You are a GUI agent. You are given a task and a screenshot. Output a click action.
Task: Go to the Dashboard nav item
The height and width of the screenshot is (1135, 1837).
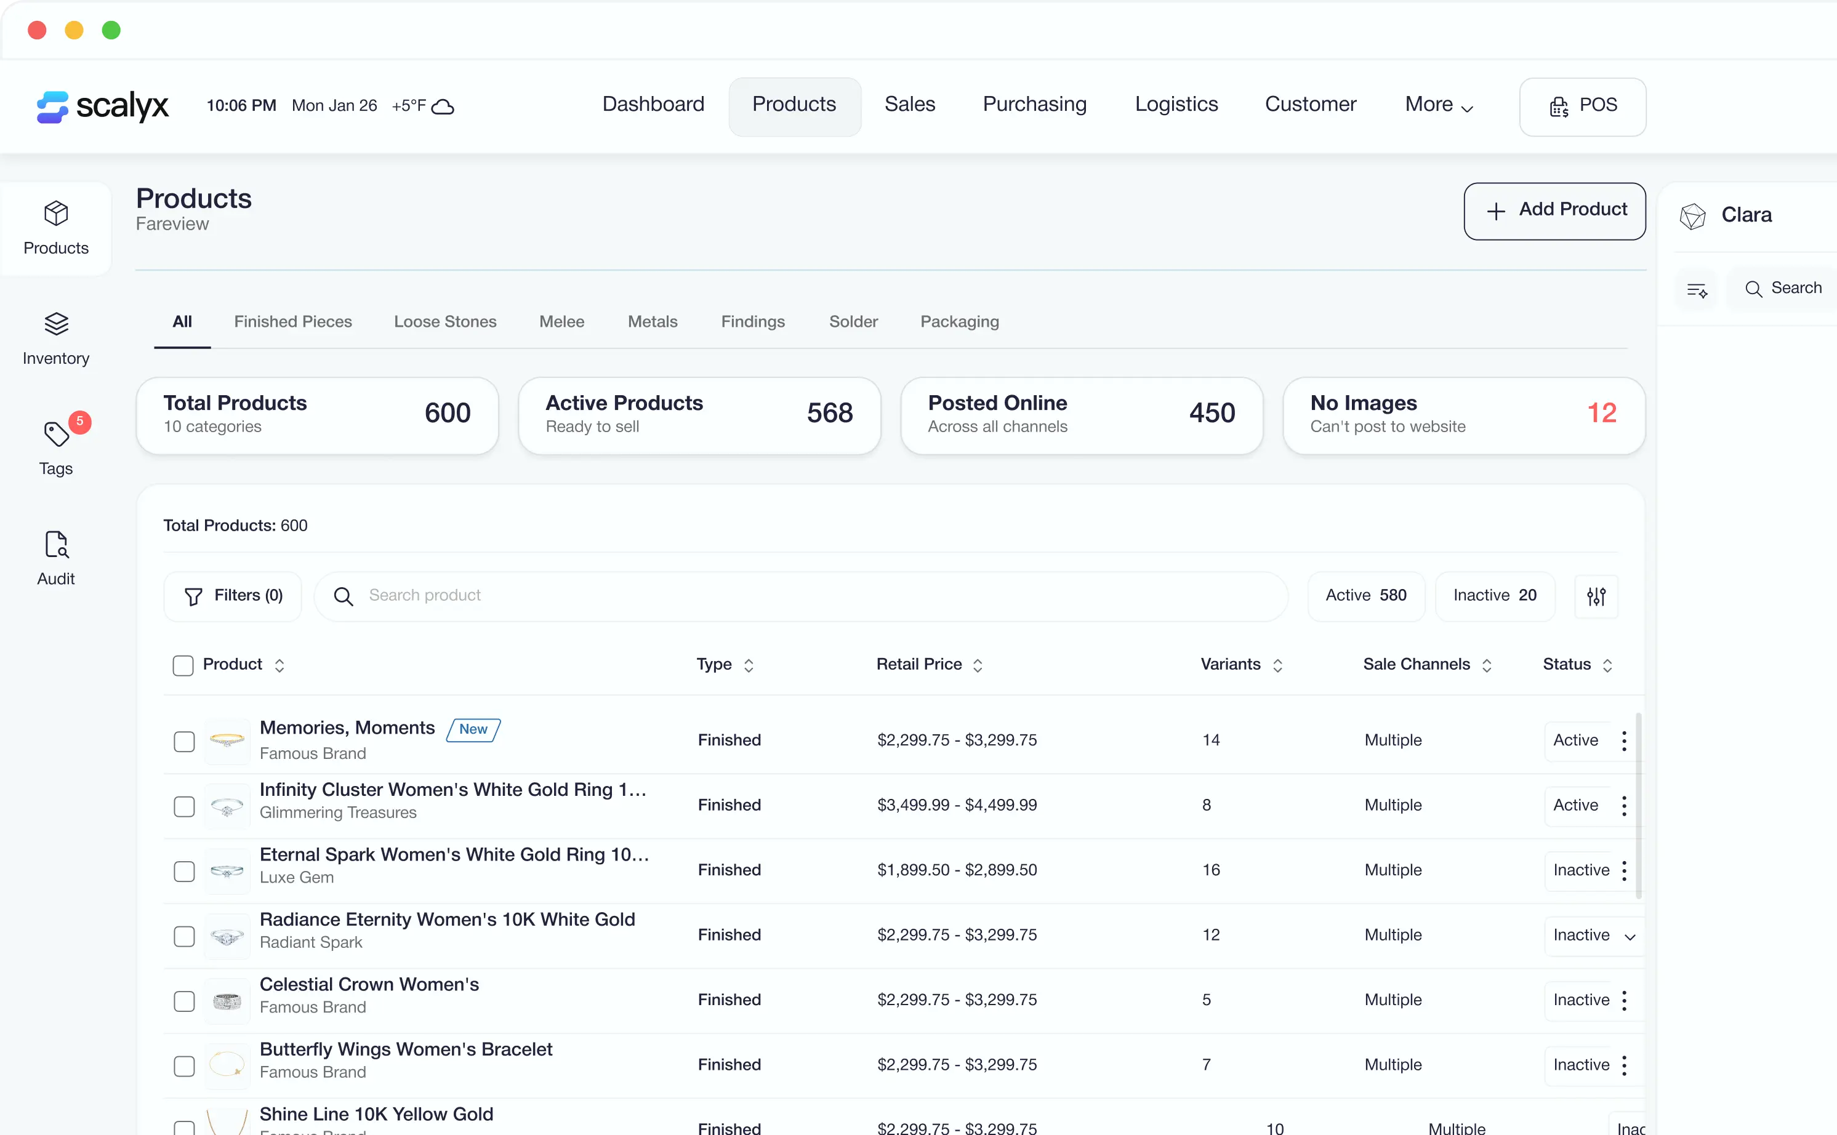pos(653,105)
